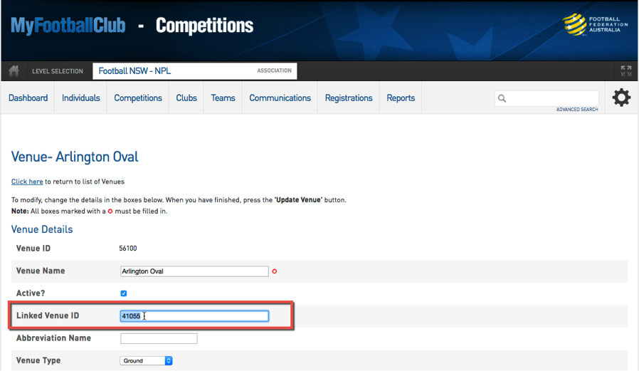Focus the Venue Name field

[x=194, y=271]
